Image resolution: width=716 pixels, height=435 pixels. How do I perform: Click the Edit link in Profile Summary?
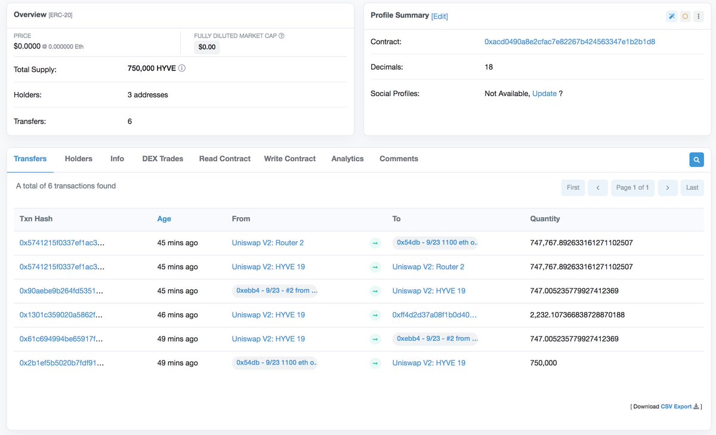[x=440, y=16]
